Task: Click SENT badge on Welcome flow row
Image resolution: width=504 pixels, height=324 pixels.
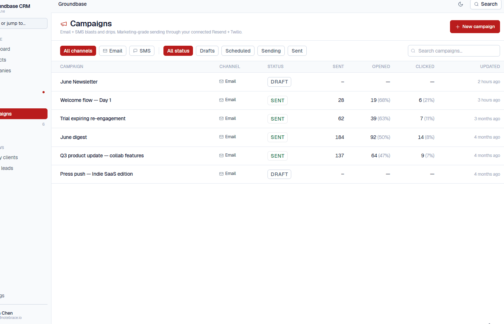Action: pyautogui.click(x=278, y=100)
